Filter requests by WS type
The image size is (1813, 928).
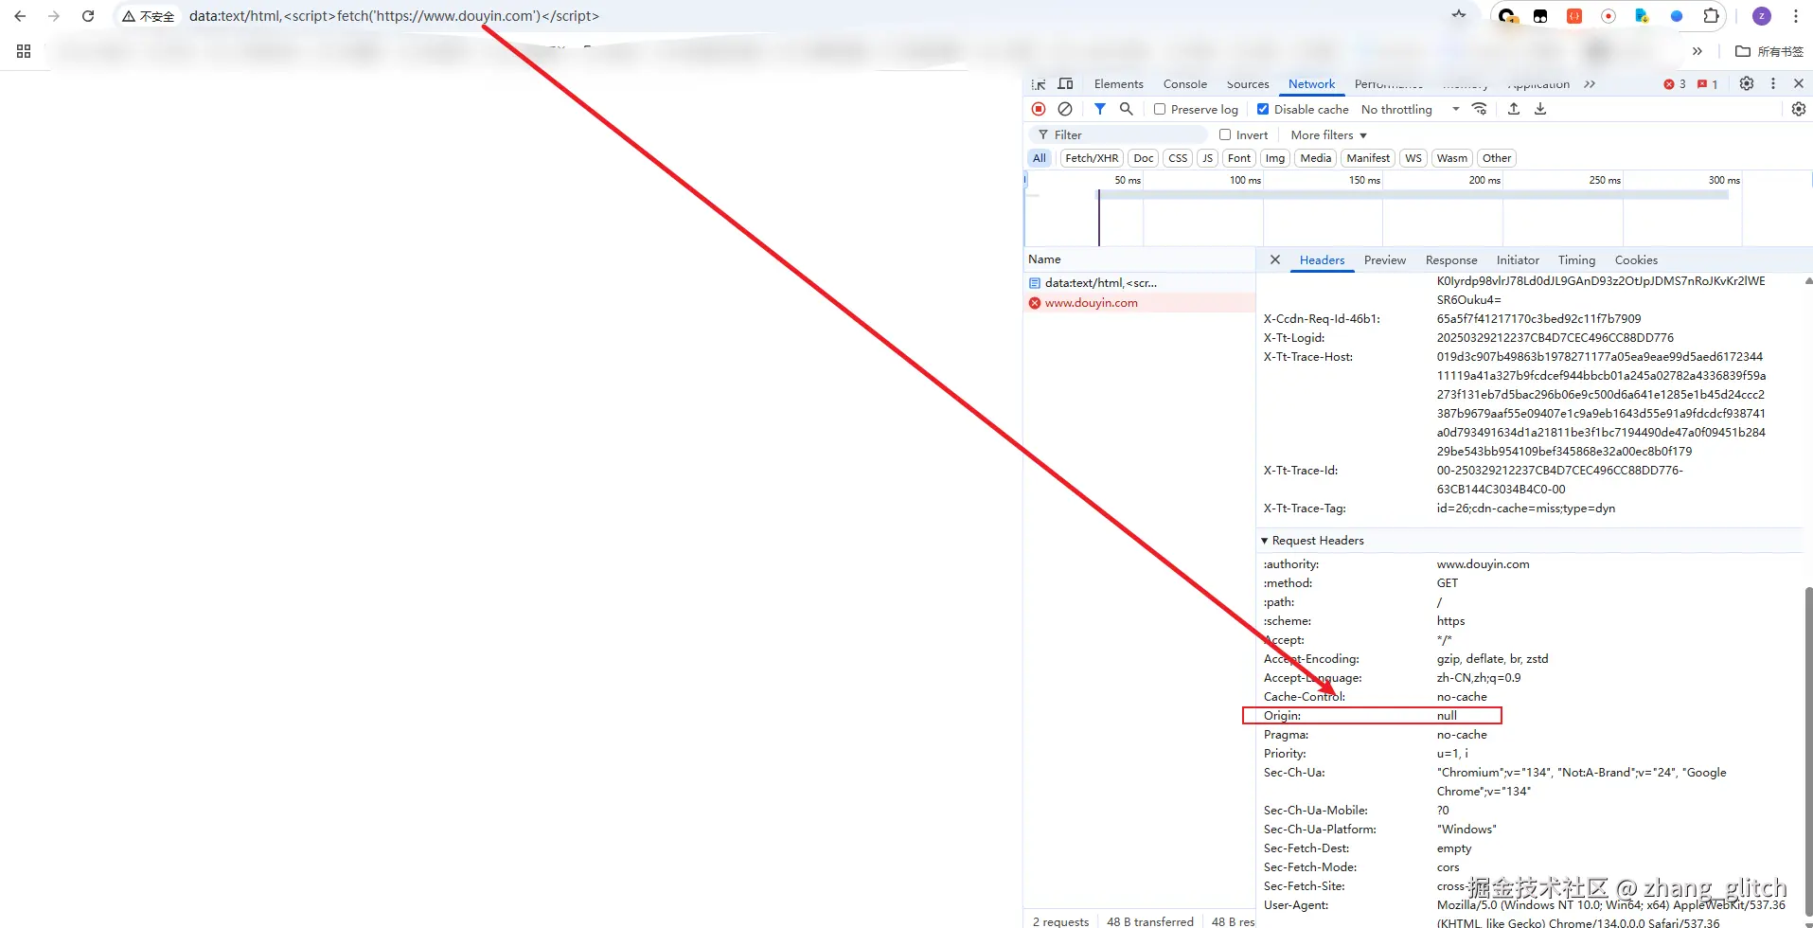(1413, 158)
